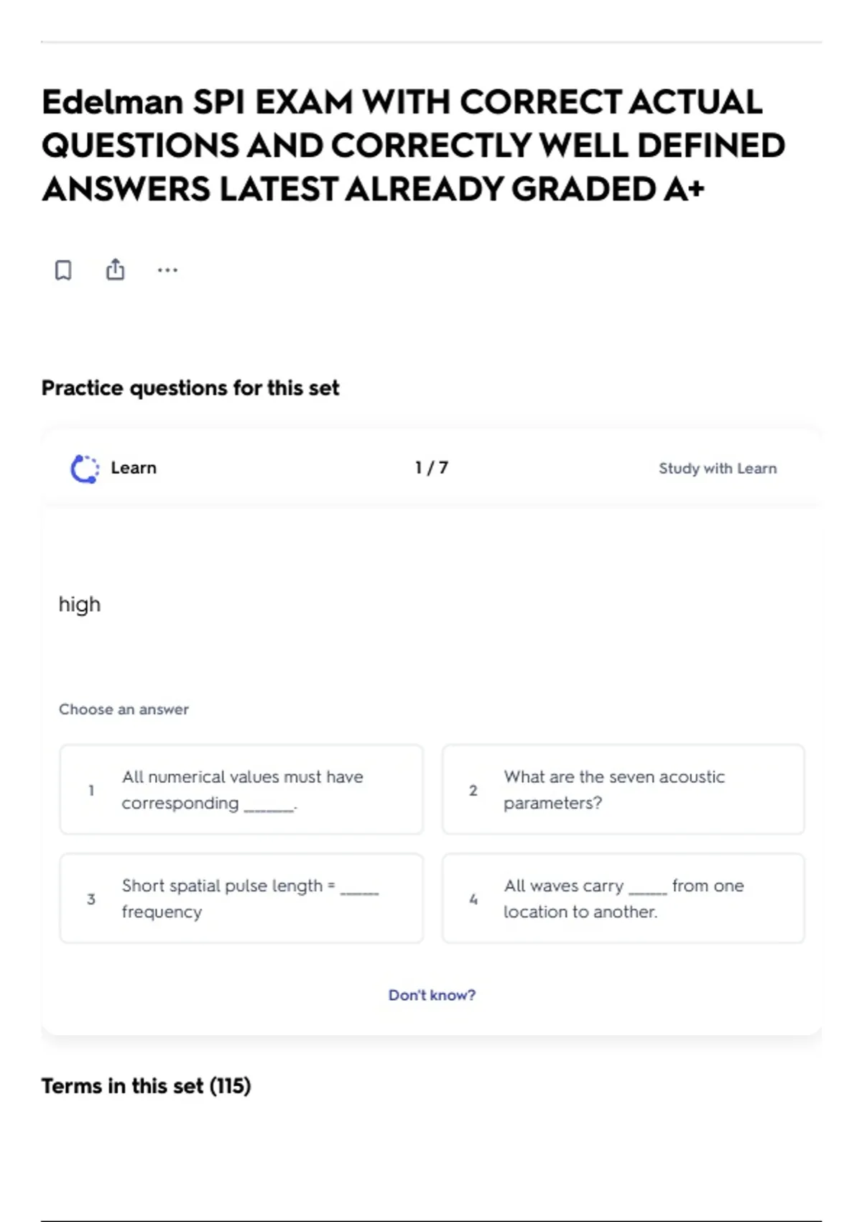The width and height of the screenshot is (862, 1222).
Task: Select answer 1 about numerical values
Action: [241, 789]
